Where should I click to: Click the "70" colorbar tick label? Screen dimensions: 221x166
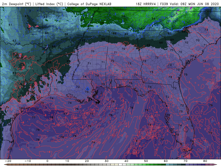(x=185, y=161)
